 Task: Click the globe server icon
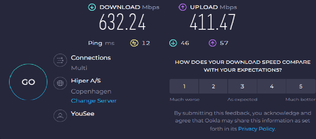pos(60,83)
